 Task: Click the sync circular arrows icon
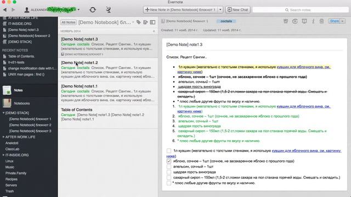coord(93,10)
